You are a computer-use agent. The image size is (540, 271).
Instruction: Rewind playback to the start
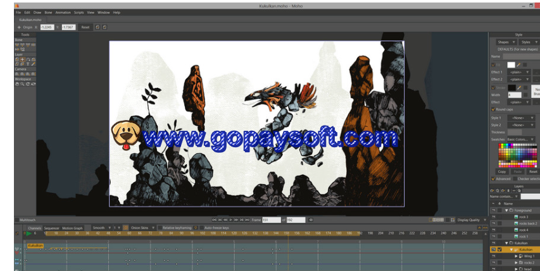[x=214, y=220]
